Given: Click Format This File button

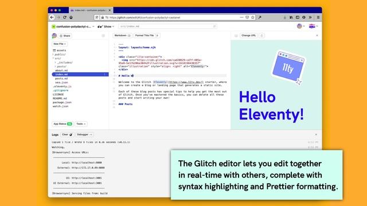Looking at the screenshot, I should [147, 35].
